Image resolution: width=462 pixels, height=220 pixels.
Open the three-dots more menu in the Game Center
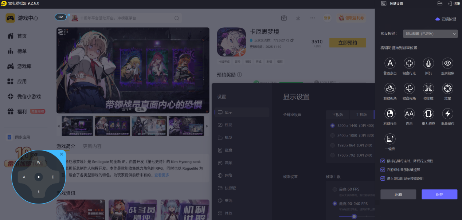click(313, 18)
